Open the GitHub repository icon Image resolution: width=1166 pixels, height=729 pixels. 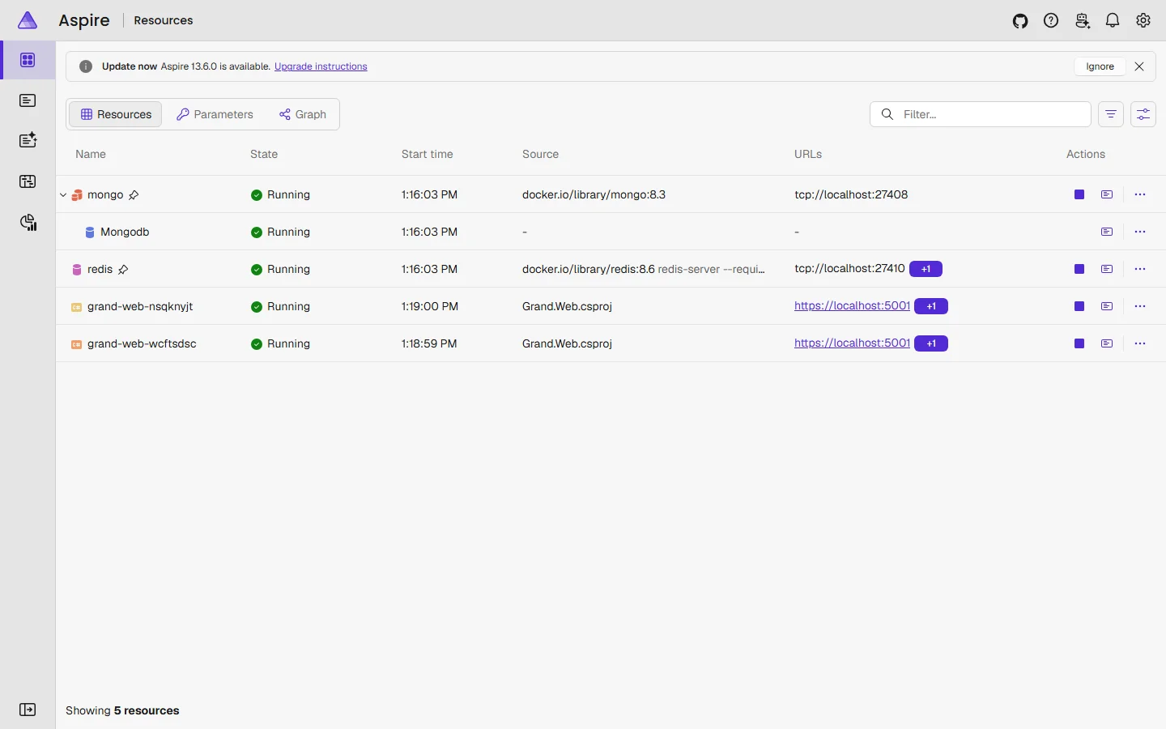pyautogui.click(x=1020, y=21)
